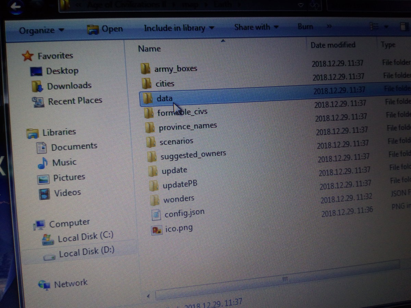The image size is (411, 308).
Task: Select Local Disk (C:) in navigation pane
Action: pos(86,237)
